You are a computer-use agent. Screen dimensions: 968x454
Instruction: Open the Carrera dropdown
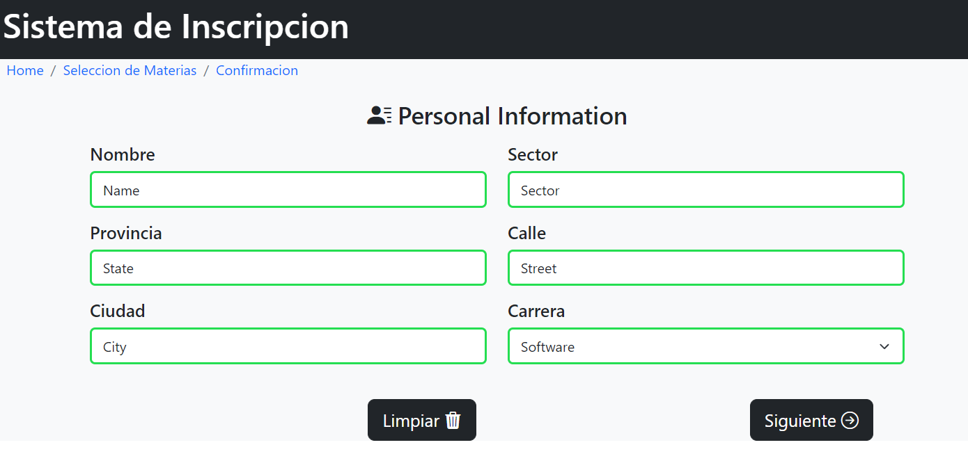pos(705,346)
